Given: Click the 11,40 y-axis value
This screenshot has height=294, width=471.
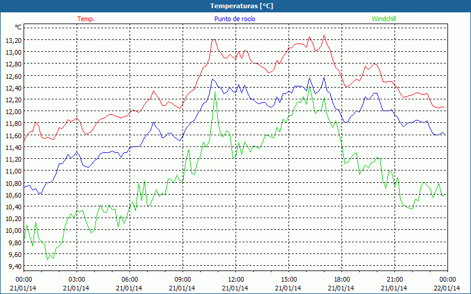Looking at the screenshot, I should 14,147.
